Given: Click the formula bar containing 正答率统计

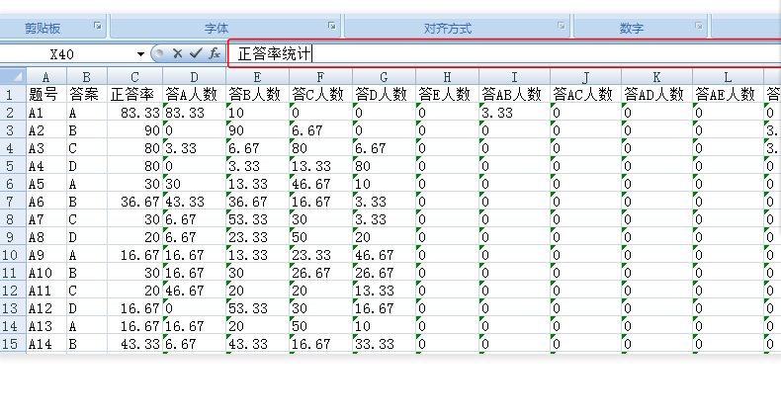Looking at the screenshot, I should click(x=494, y=53).
